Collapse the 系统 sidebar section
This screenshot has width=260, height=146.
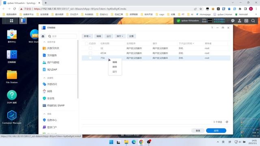(44, 114)
